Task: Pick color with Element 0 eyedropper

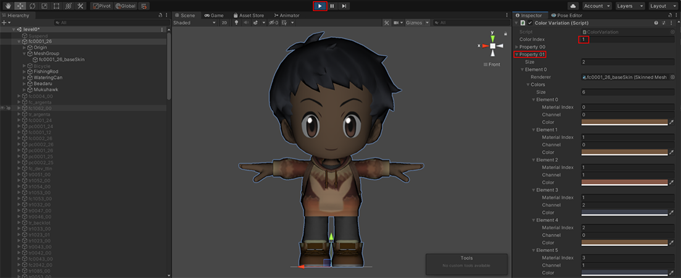Action: point(672,122)
